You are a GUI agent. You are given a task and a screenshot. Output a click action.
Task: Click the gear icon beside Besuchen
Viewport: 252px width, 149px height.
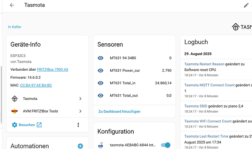15,125
